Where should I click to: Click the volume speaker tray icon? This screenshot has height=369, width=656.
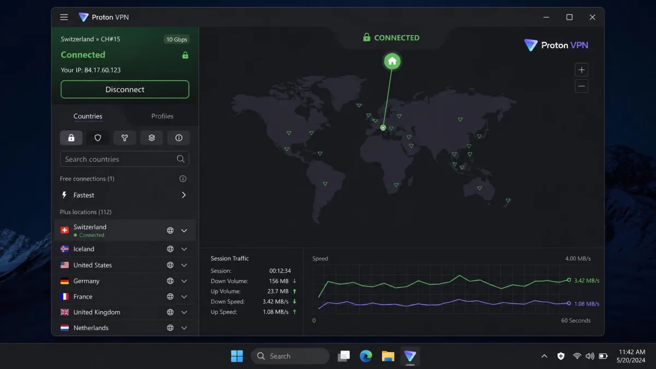[x=590, y=356]
